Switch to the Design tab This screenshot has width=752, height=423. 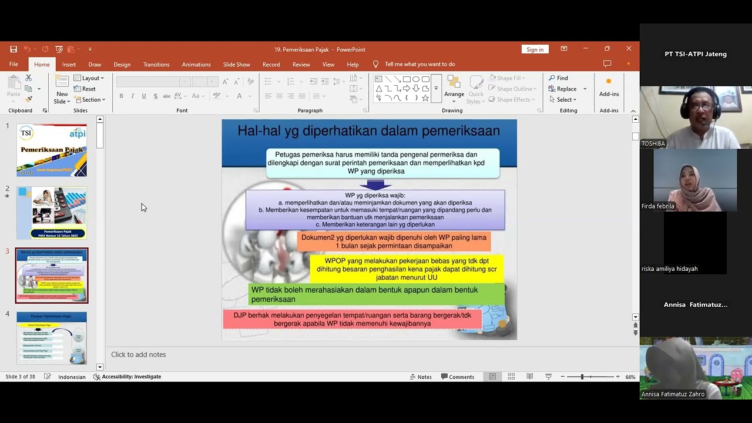coord(122,65)
